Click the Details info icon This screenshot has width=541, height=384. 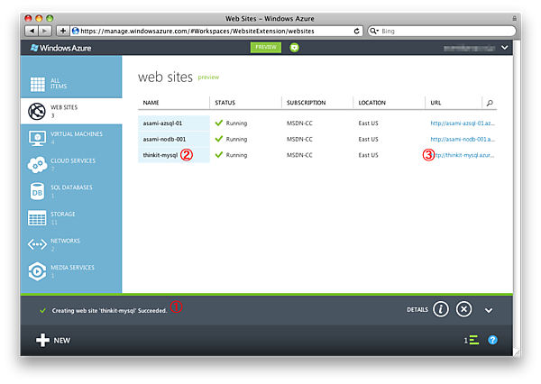[441, 309]
